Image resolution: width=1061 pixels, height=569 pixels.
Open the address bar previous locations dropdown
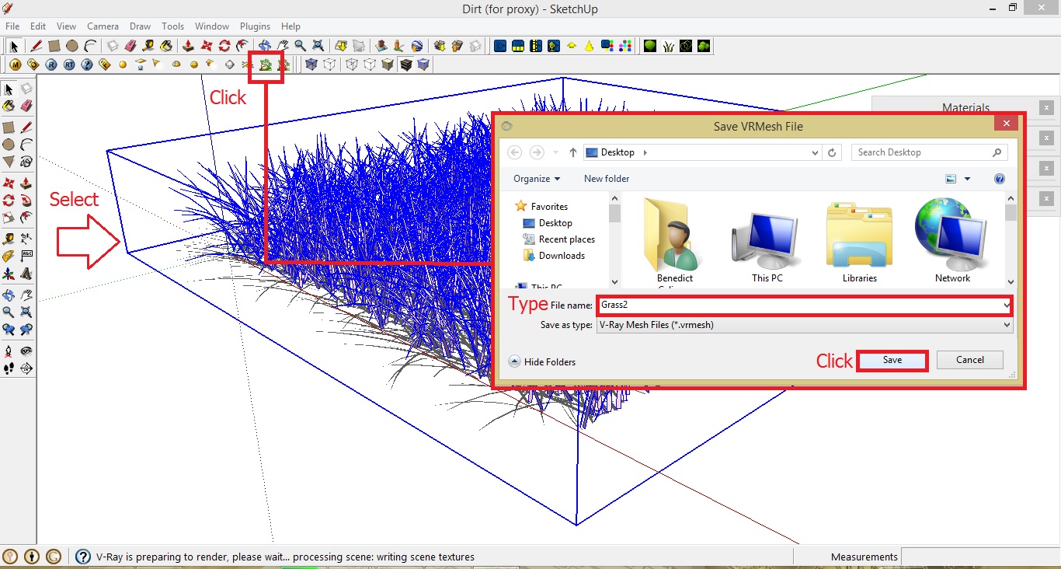tap(814, 153)
